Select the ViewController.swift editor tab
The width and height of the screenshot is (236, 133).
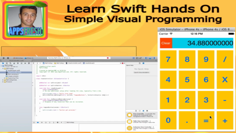[x=16, y=61]
